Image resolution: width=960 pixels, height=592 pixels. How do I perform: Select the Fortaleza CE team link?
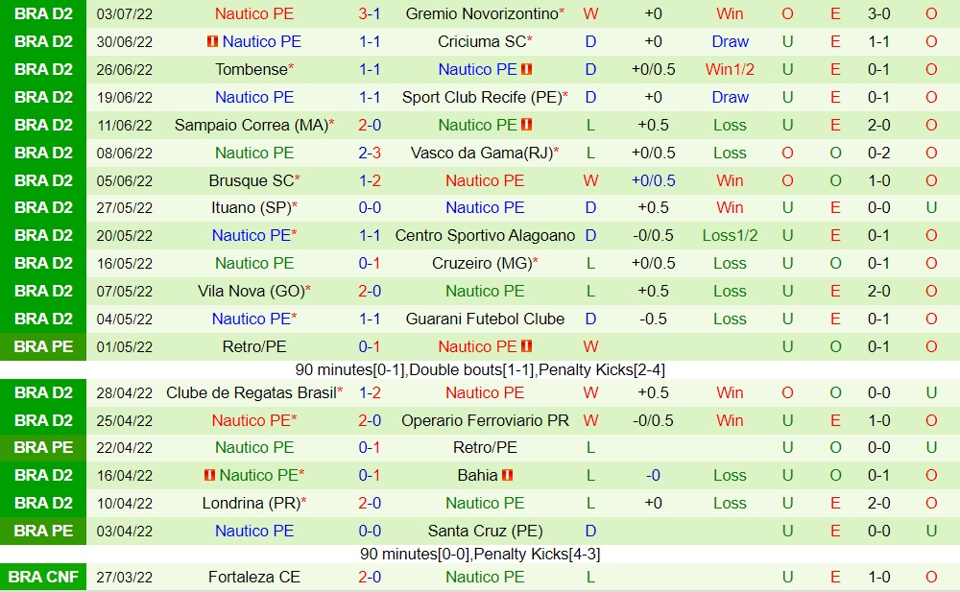[x=254, y=577]
